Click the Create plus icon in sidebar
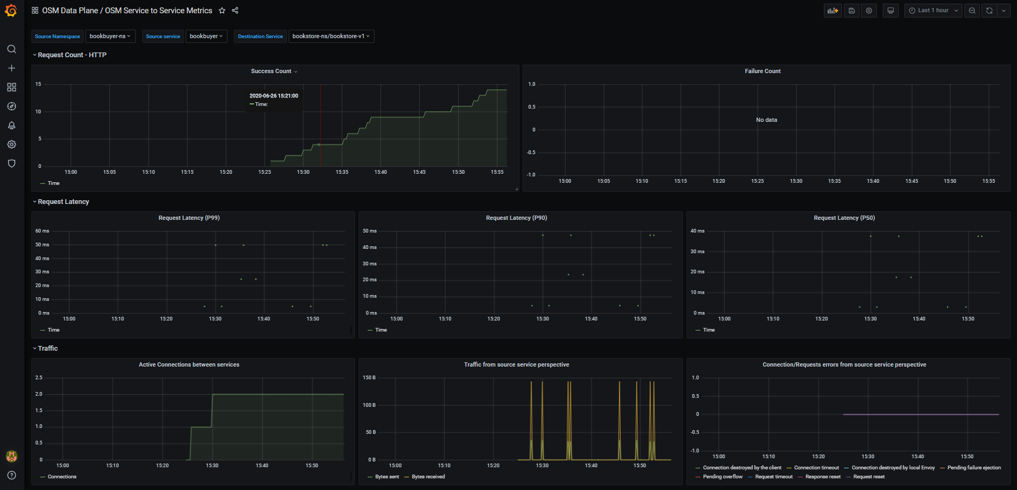The height and width of the screenshot is (490, 1017). click(12, 68)
